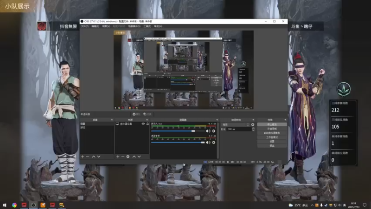Click the OBS preview canvas
The width and height of the screenshot is (371, 209).
(183, 70)
